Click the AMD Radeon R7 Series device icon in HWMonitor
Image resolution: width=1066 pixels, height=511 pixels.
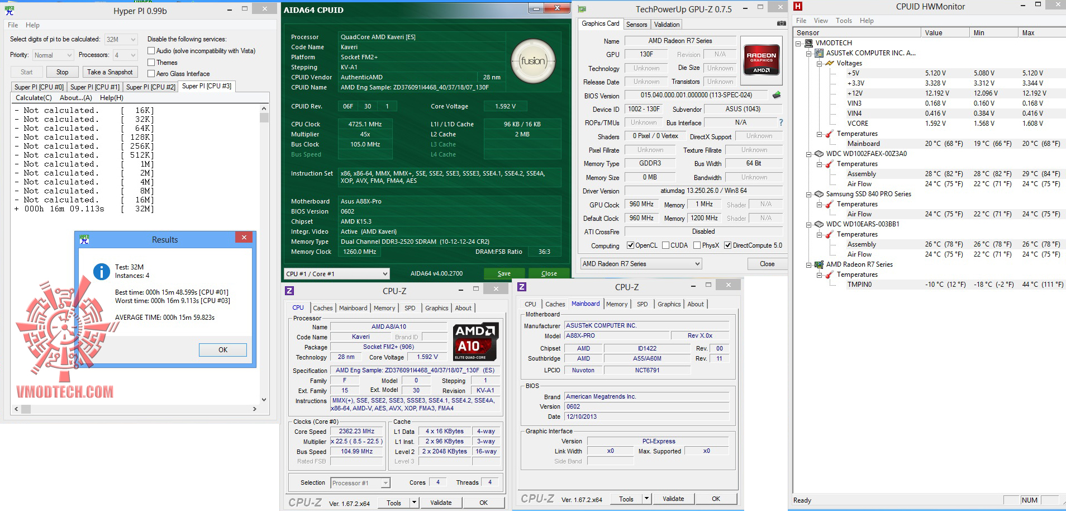point(819,264)
